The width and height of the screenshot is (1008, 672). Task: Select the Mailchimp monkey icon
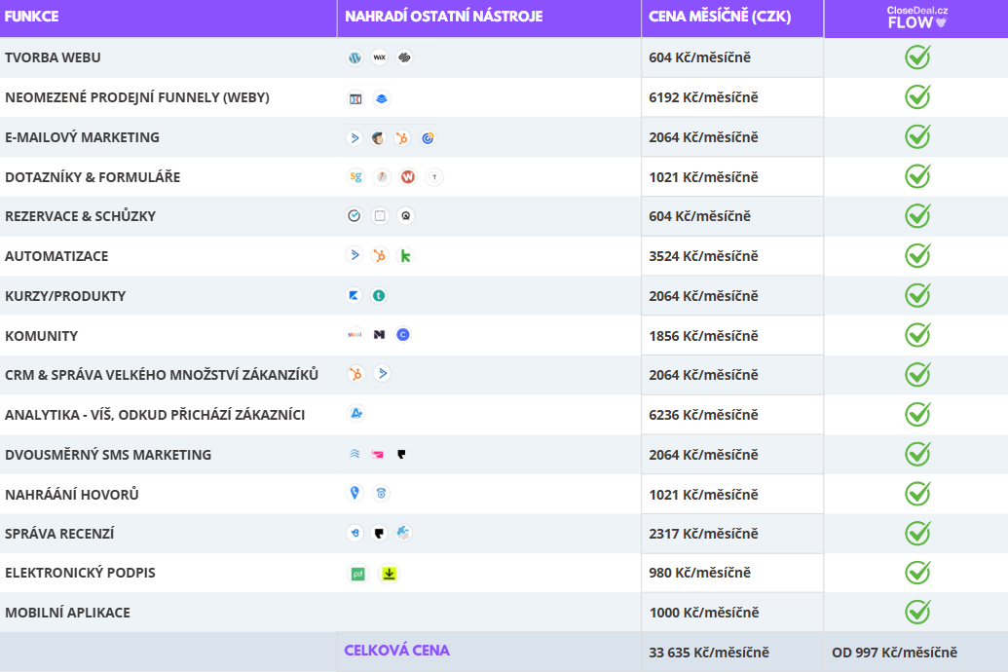point(379,138)
